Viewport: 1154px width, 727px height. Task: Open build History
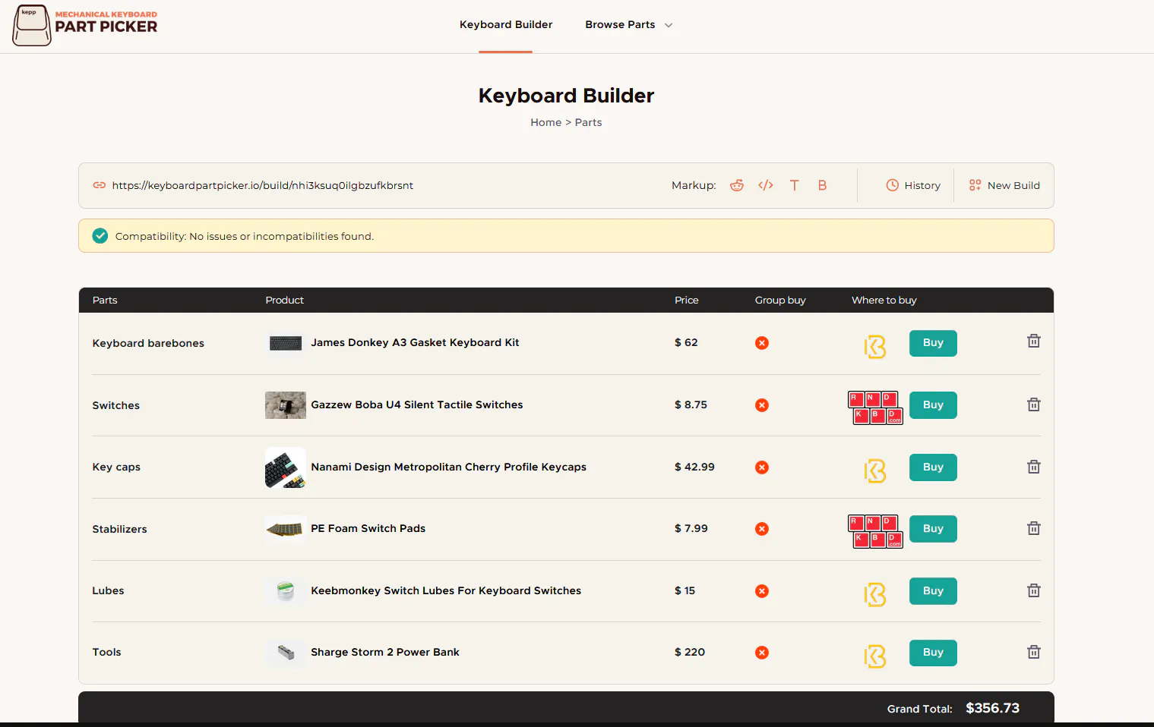click(x=913, y=185)
